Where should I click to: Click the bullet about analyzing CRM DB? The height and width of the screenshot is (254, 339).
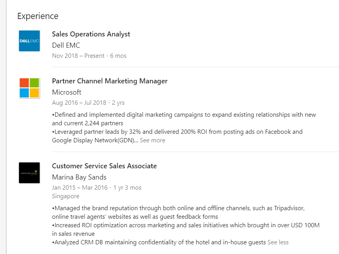pyautogui.click(x=159, y=242)
